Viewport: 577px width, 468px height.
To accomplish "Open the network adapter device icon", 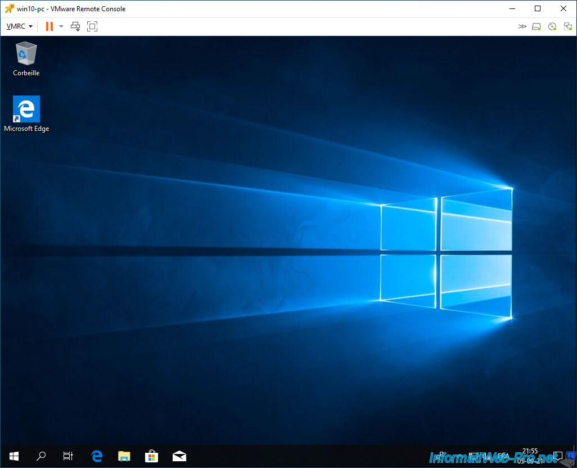I will pos(568,26).
